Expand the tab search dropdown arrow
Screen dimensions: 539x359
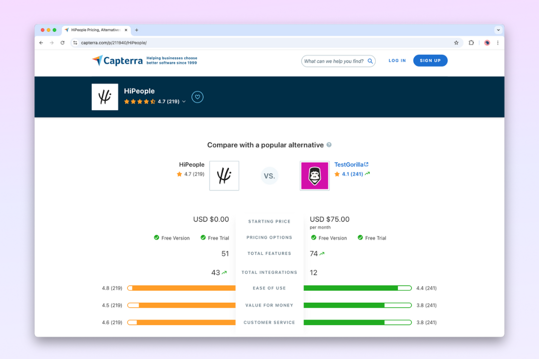tap(498, 30)
